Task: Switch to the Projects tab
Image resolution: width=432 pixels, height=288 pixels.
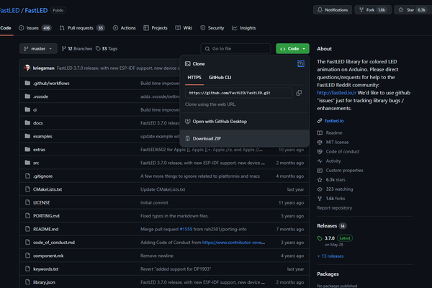Action: pos(156,28)
